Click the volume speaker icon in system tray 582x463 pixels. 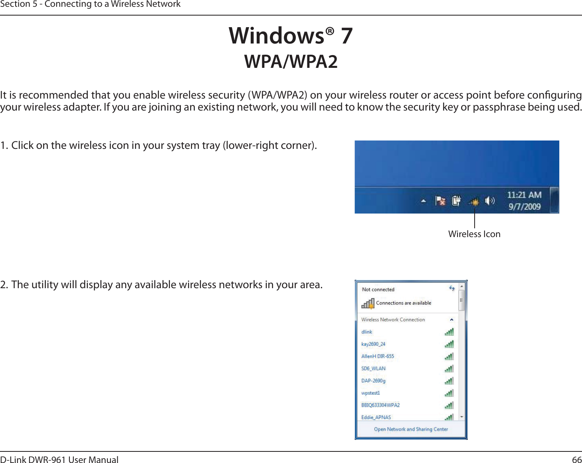[490, 201]
